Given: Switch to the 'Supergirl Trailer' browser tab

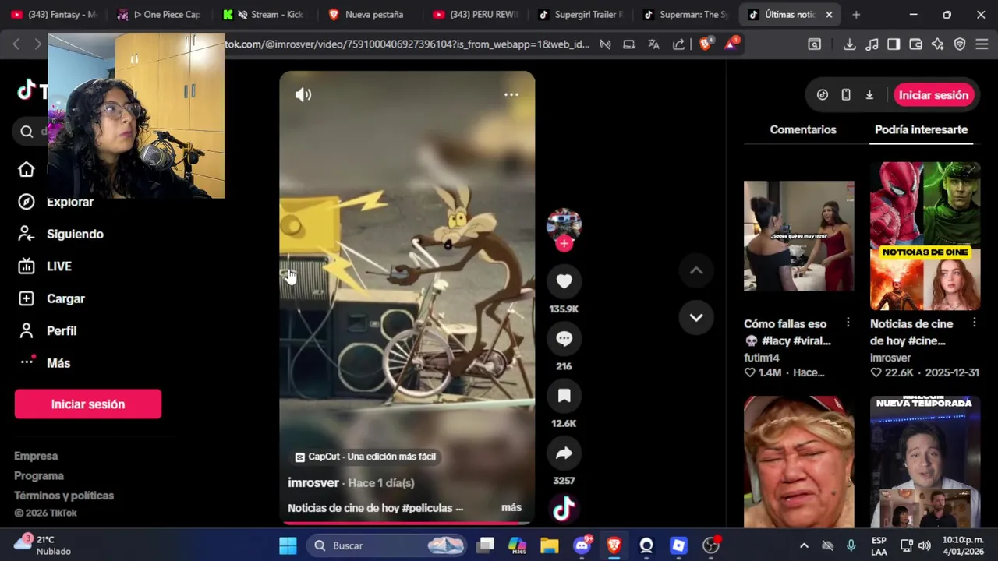Looking at the screenshot, I should tap(580, 14).
